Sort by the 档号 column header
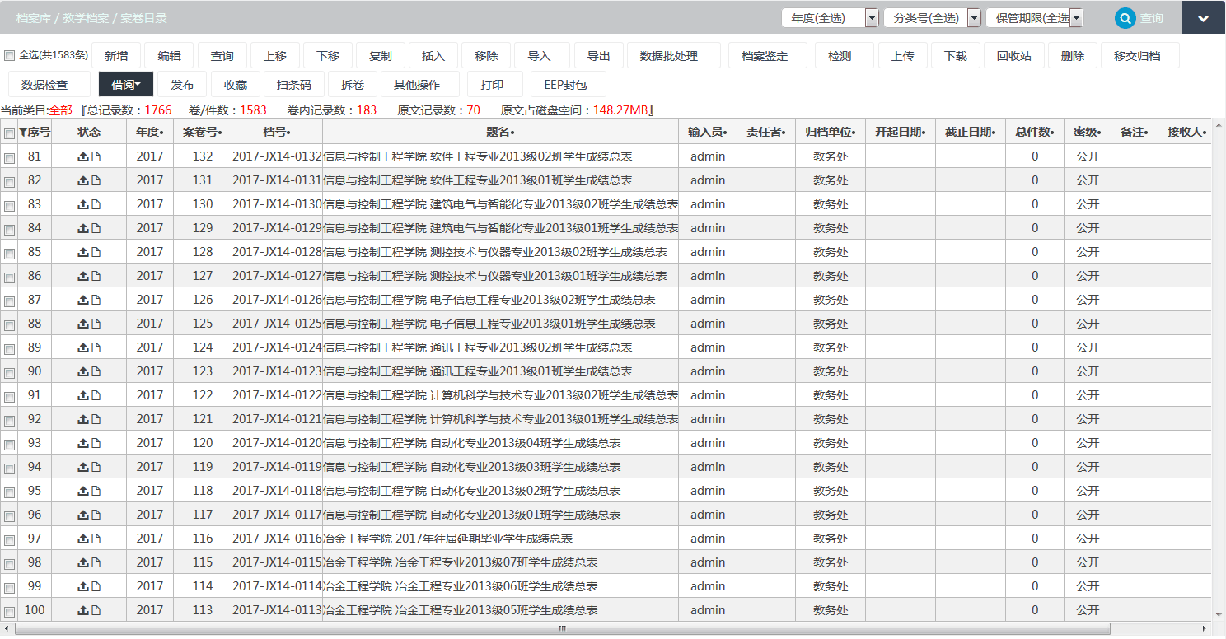1226x639 pixels. click(x=277, y=132)
